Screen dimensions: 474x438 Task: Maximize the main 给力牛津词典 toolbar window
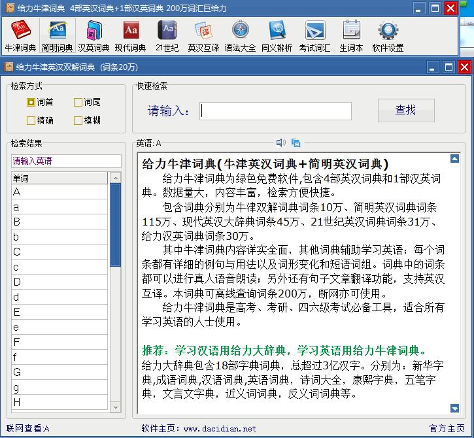435,8
